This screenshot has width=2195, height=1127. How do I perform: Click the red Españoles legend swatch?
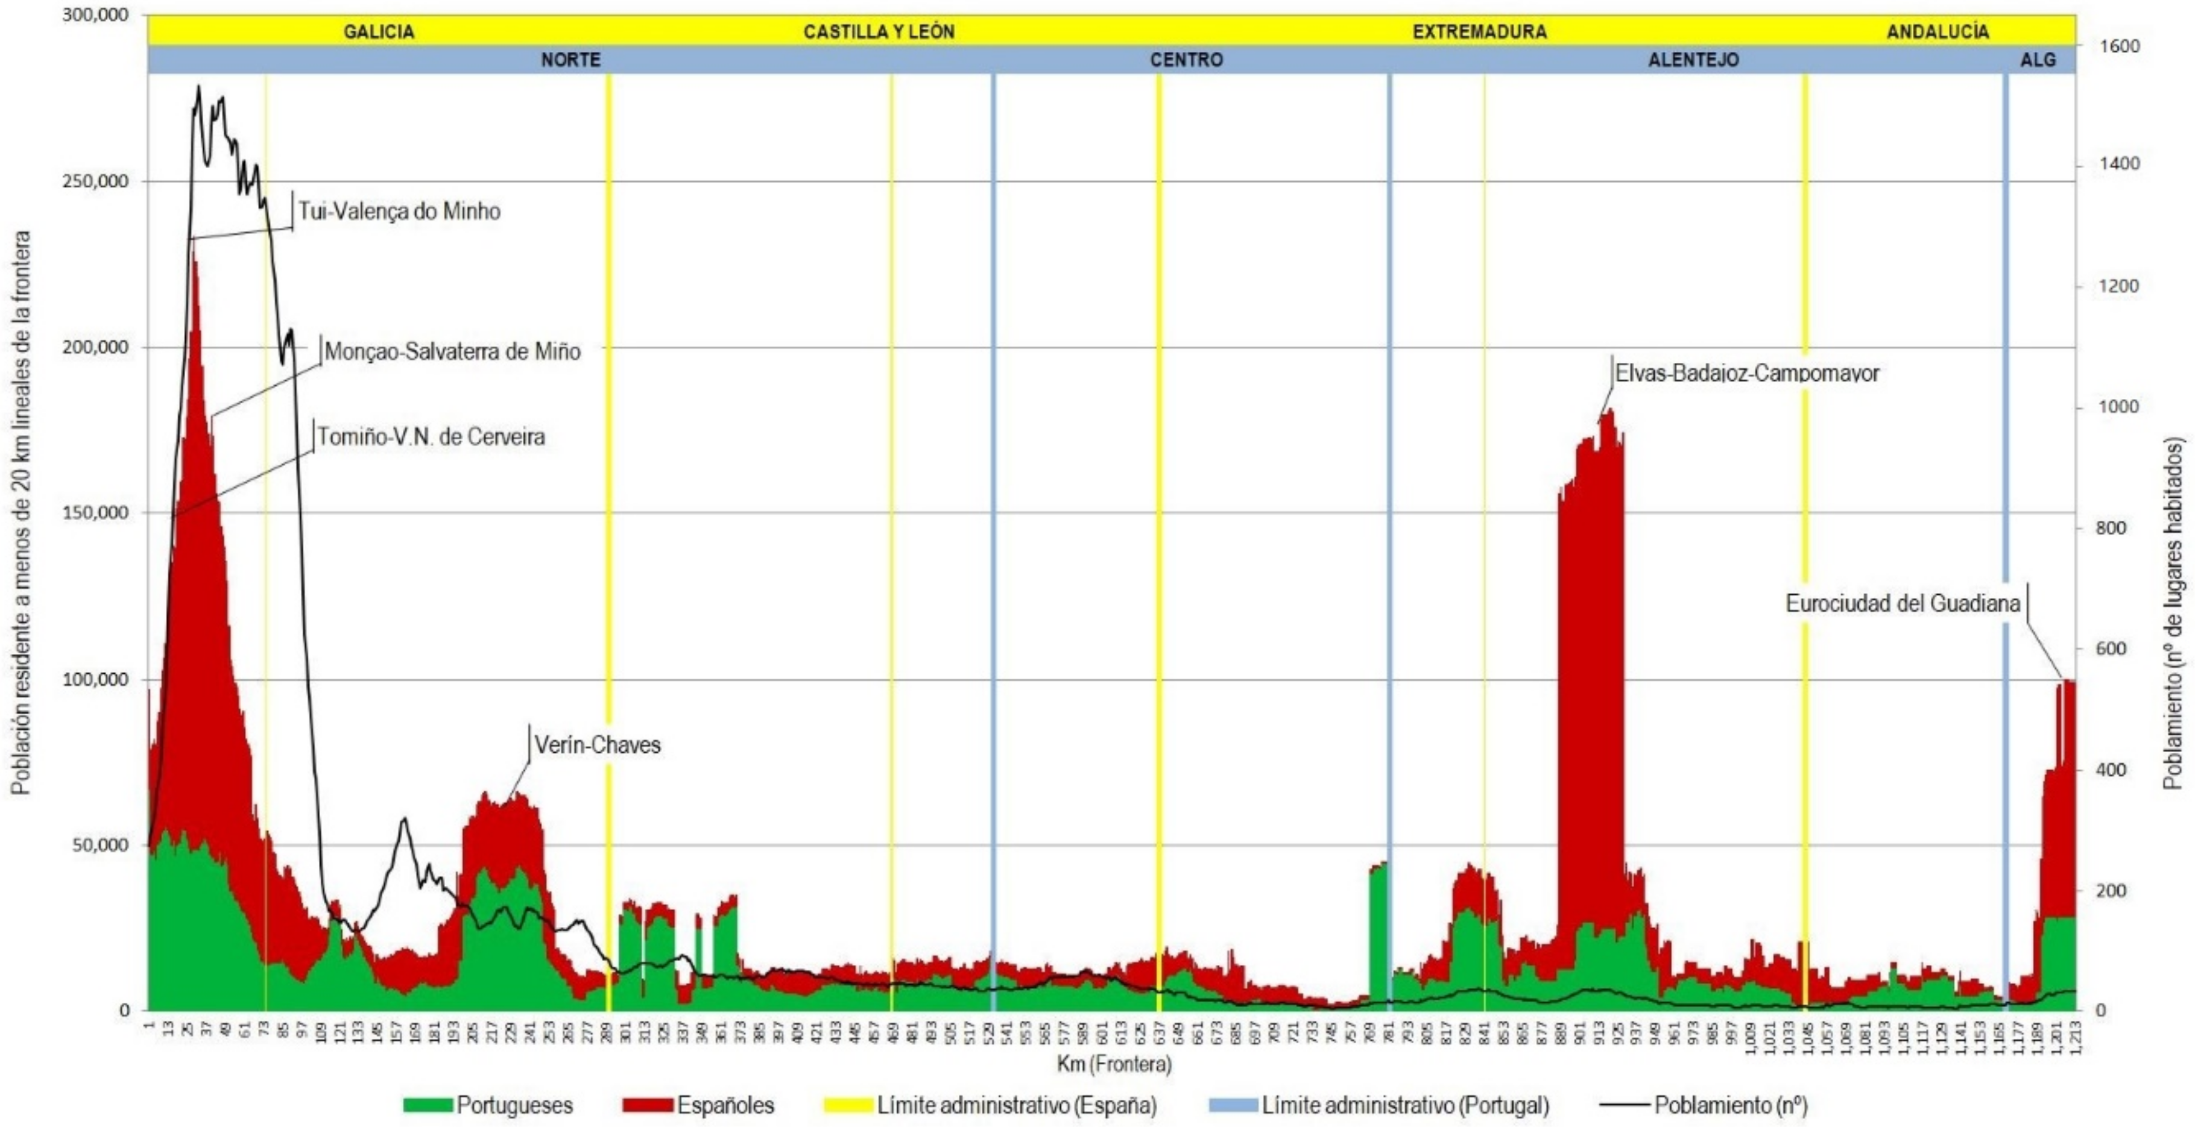pyautogui.click(x=648, y=1106)
